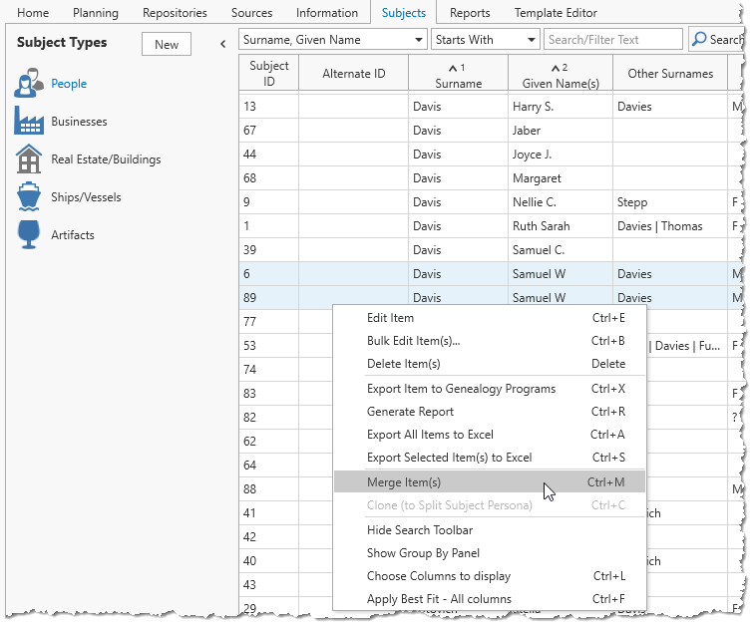Click Choose Columns to display option
The height and width of the screenshot is (625, 753).
pyautogui.click(x=438, y=576)
